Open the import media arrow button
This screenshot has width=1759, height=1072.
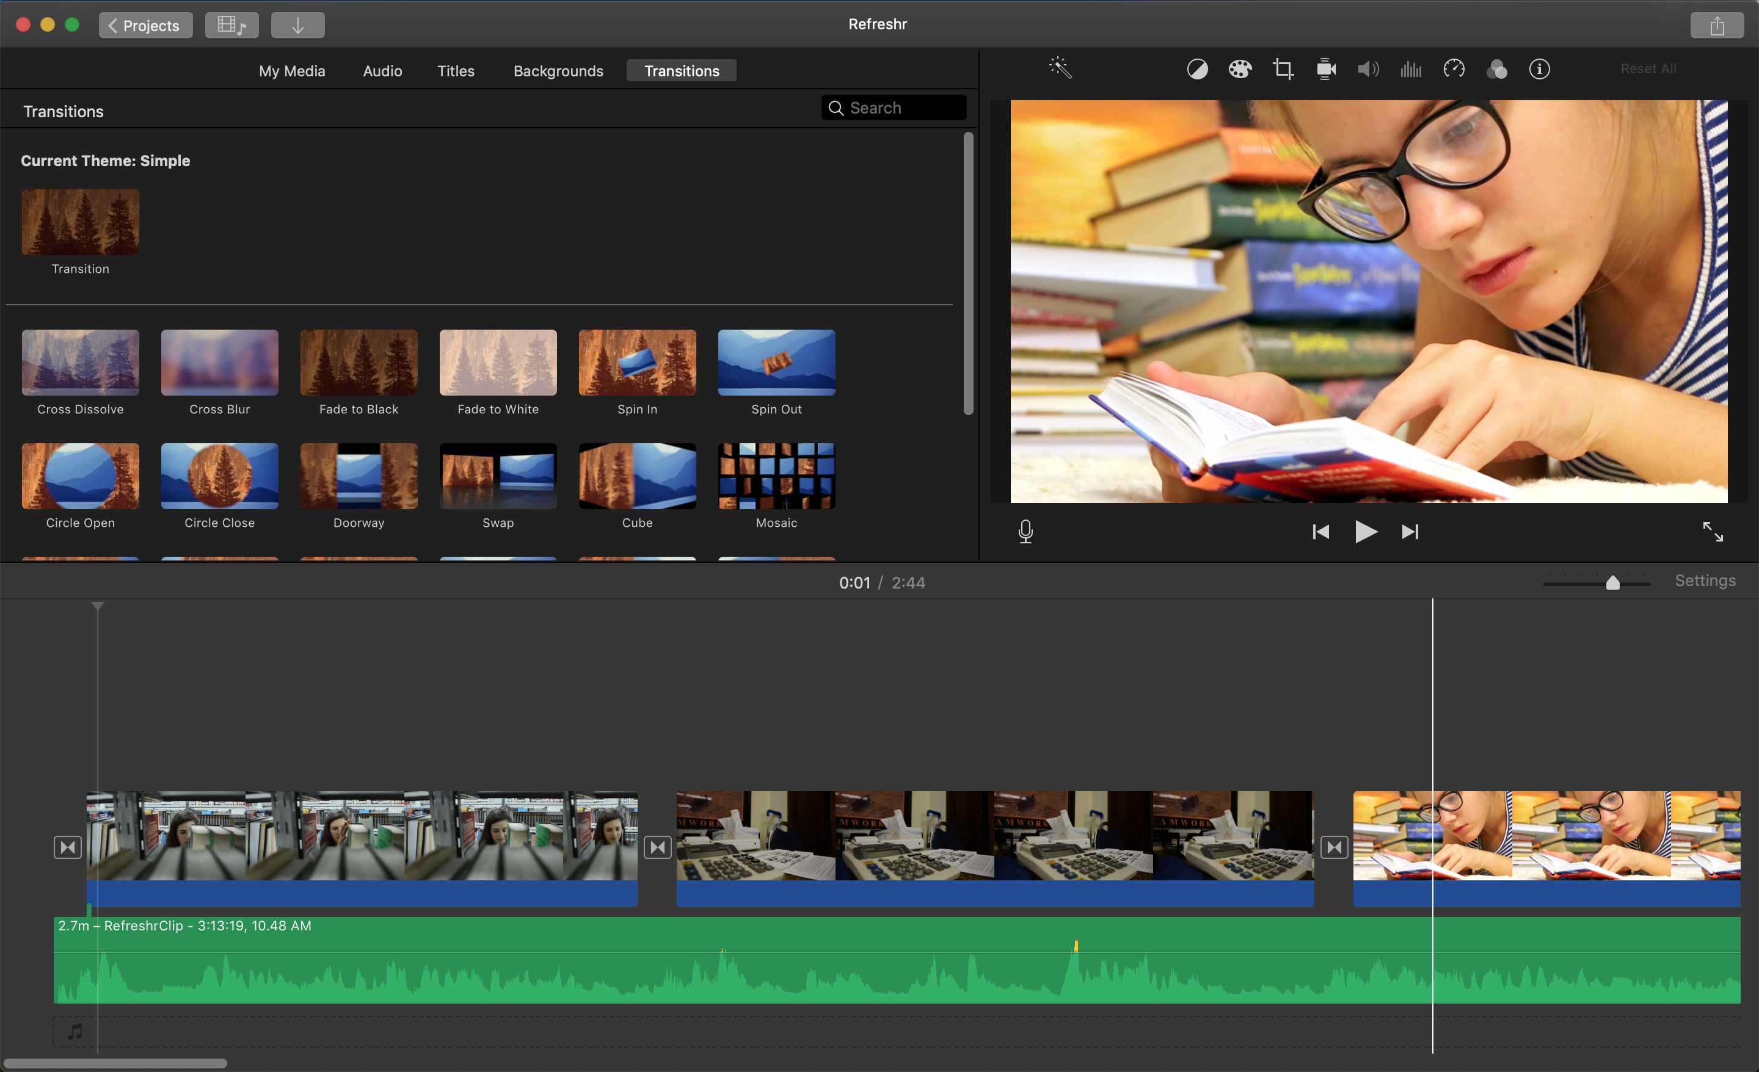[297, 26]
